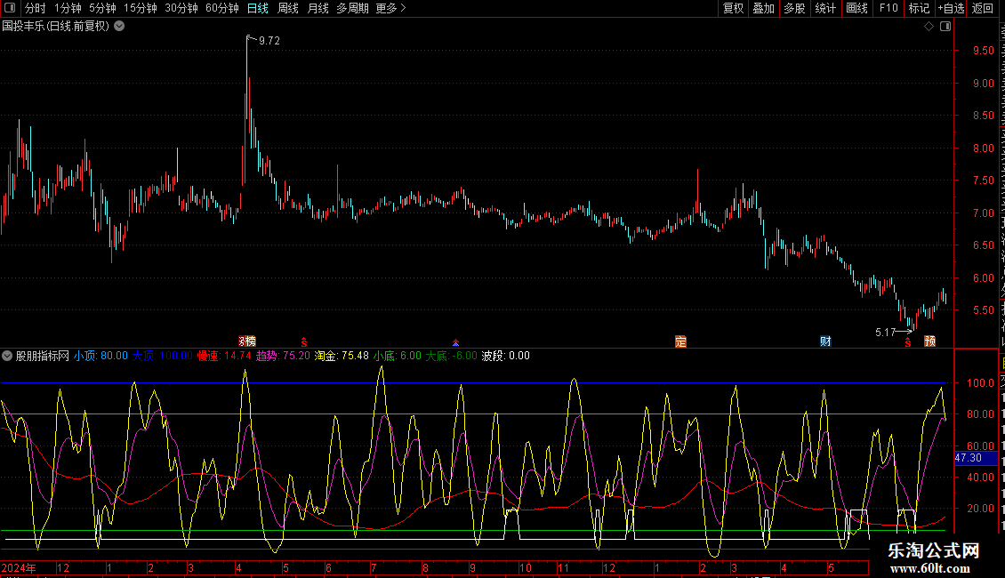
Task: Click the 7.00 price axis label
Action: 983,213
